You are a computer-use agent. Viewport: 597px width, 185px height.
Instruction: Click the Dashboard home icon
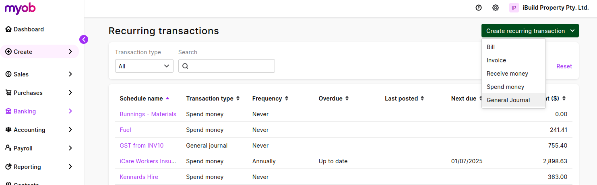pyautogui.click(x=8, y=29)
